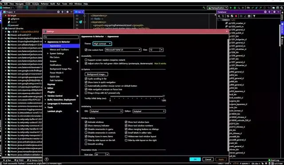The image size is (284, 165).
Task: Open the Theme dropdown
Action: (102, 43)
